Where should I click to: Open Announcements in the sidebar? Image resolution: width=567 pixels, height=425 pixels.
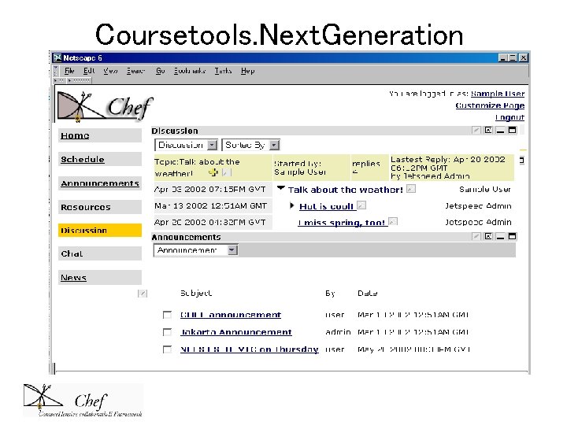click(100, 183)
